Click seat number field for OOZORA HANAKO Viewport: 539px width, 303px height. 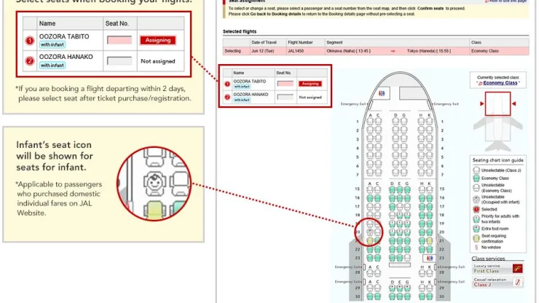[x=285, y=96]
